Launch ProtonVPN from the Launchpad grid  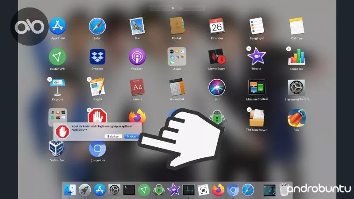[58, 57]
